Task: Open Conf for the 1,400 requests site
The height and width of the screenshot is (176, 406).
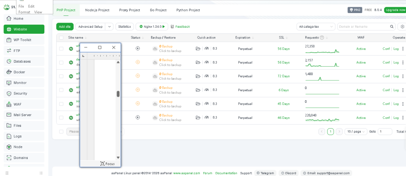Action: click(x=386, y=76)
